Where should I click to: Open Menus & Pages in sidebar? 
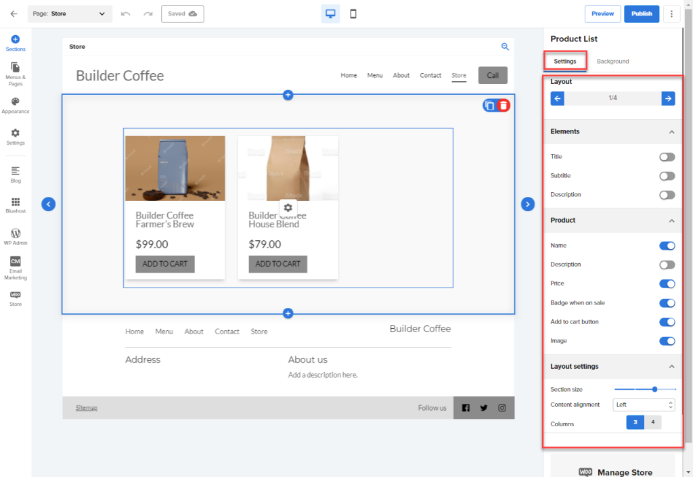(16, 74)
